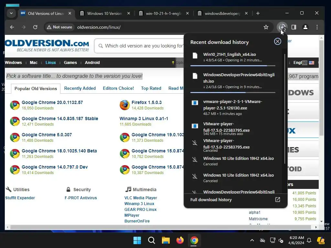Click WindowsDeveloperPreview64bitEnglish.iso download progress bar
This screenshot has width=331, height=248.
233,92
